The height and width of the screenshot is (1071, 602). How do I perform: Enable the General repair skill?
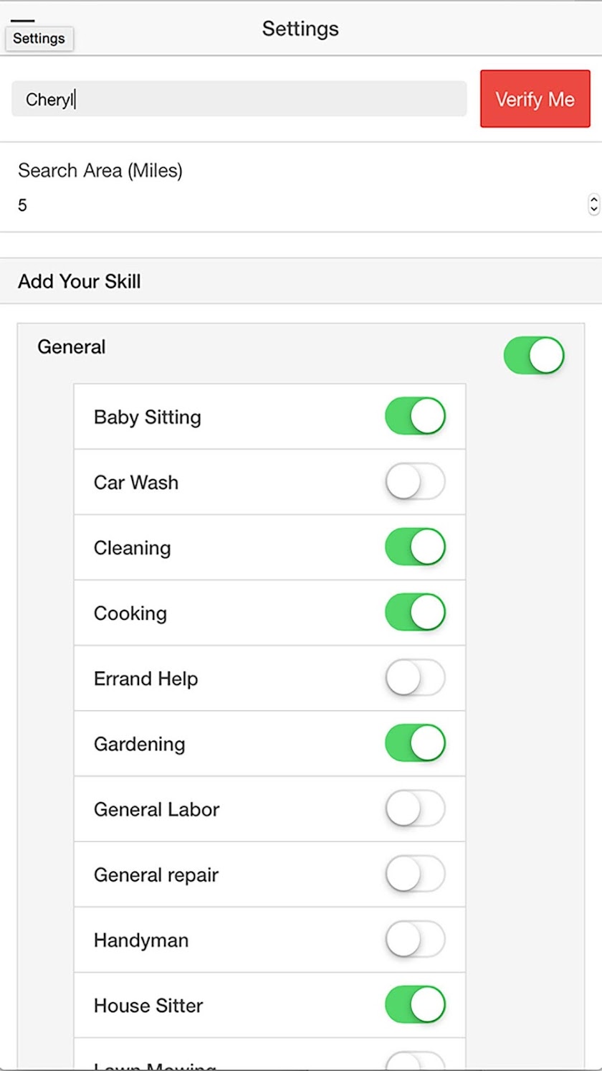[x=415, y=874]
